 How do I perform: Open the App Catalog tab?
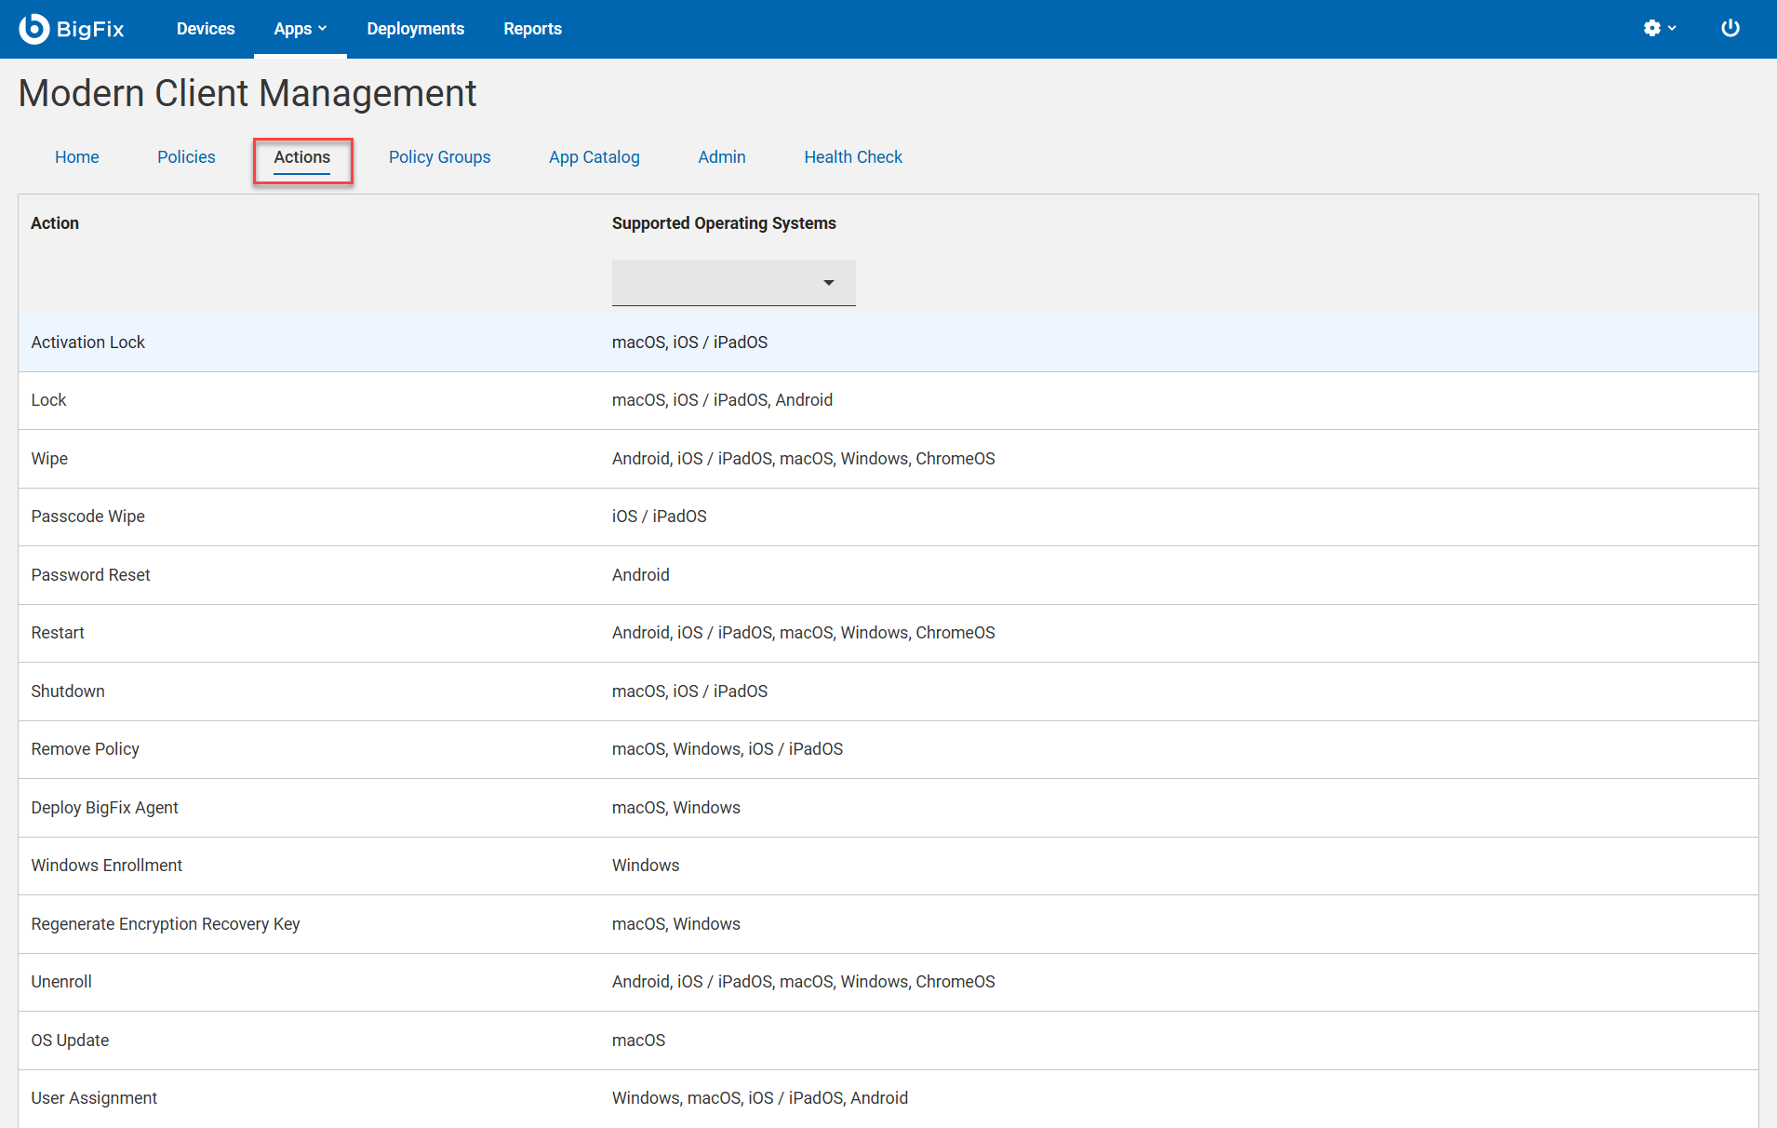[x=594, y=157]
